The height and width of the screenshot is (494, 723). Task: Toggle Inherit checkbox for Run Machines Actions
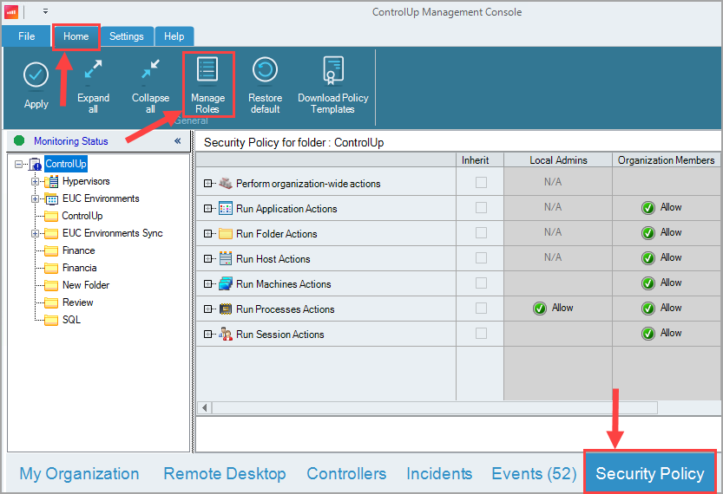[481, 283]
